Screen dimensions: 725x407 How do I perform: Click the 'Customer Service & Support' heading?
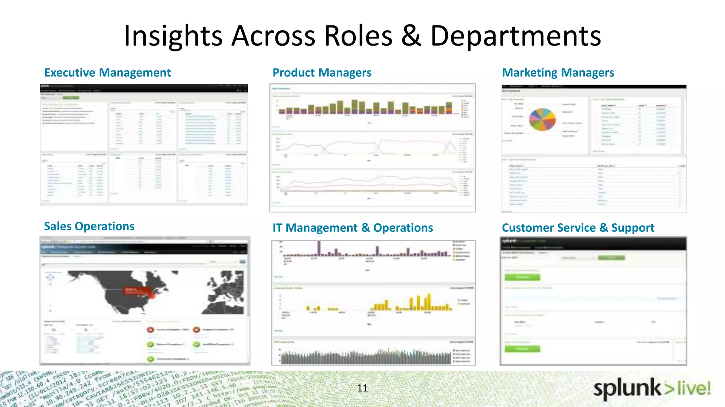(x=578, y=228)
